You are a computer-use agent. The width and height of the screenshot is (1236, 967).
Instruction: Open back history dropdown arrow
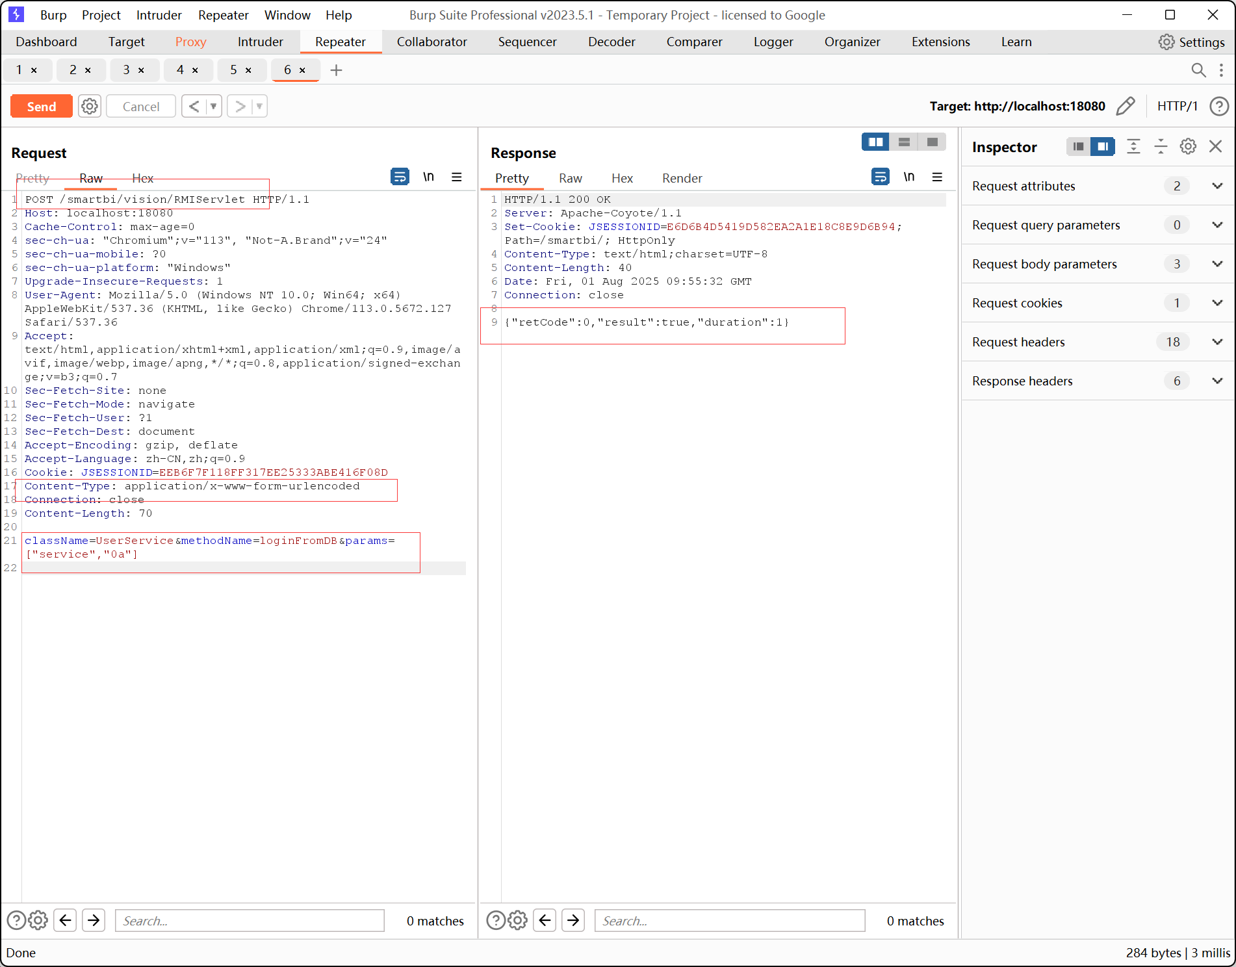coord(213,106)
